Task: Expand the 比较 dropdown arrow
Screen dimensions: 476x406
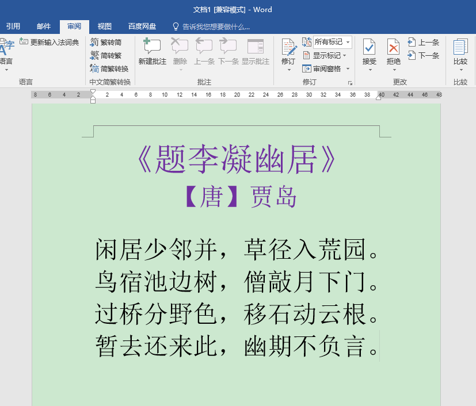Action: [461, 70]
